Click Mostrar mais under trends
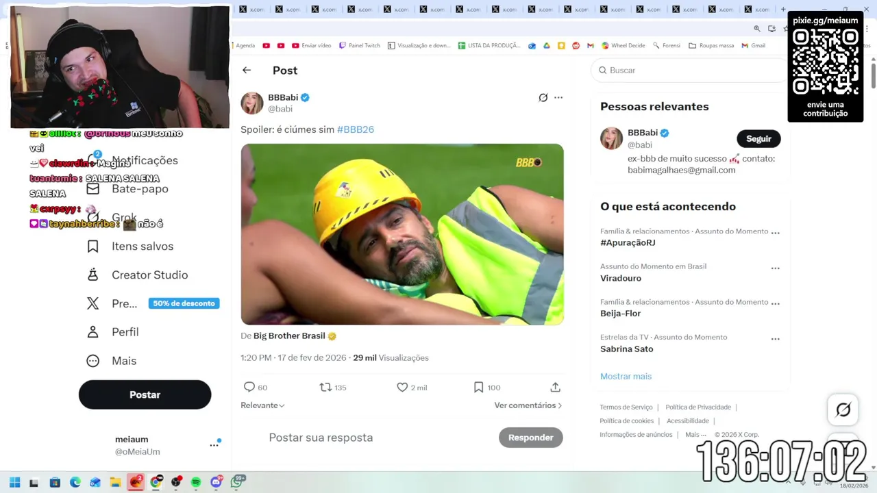The image size is (877, 493). tap(626, 376)
